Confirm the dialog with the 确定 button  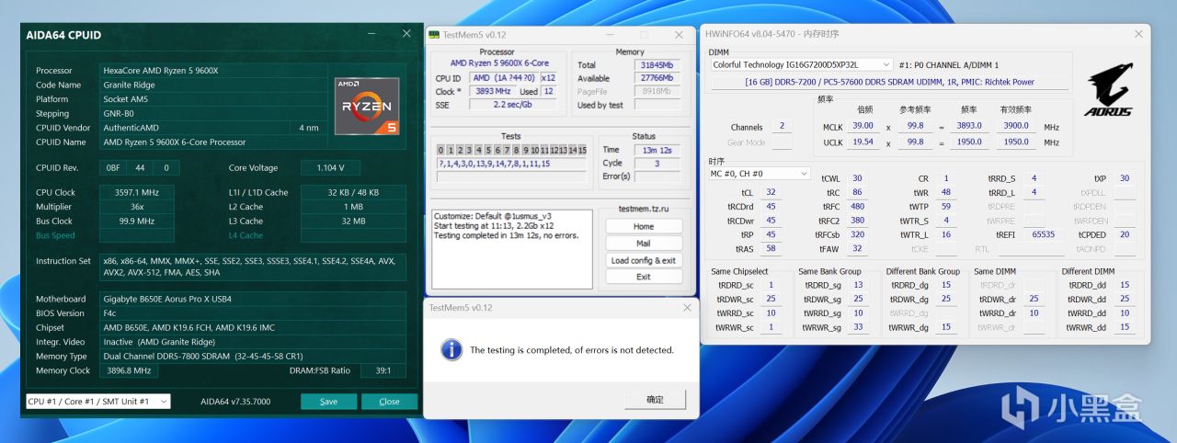coord(655,399)
